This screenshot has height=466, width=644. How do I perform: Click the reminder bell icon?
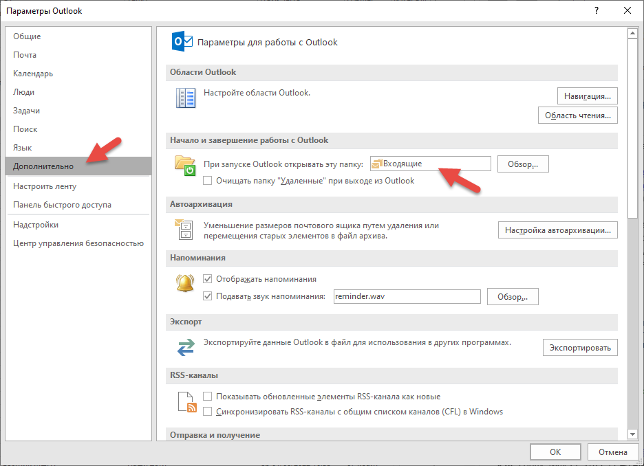point(185,282)
